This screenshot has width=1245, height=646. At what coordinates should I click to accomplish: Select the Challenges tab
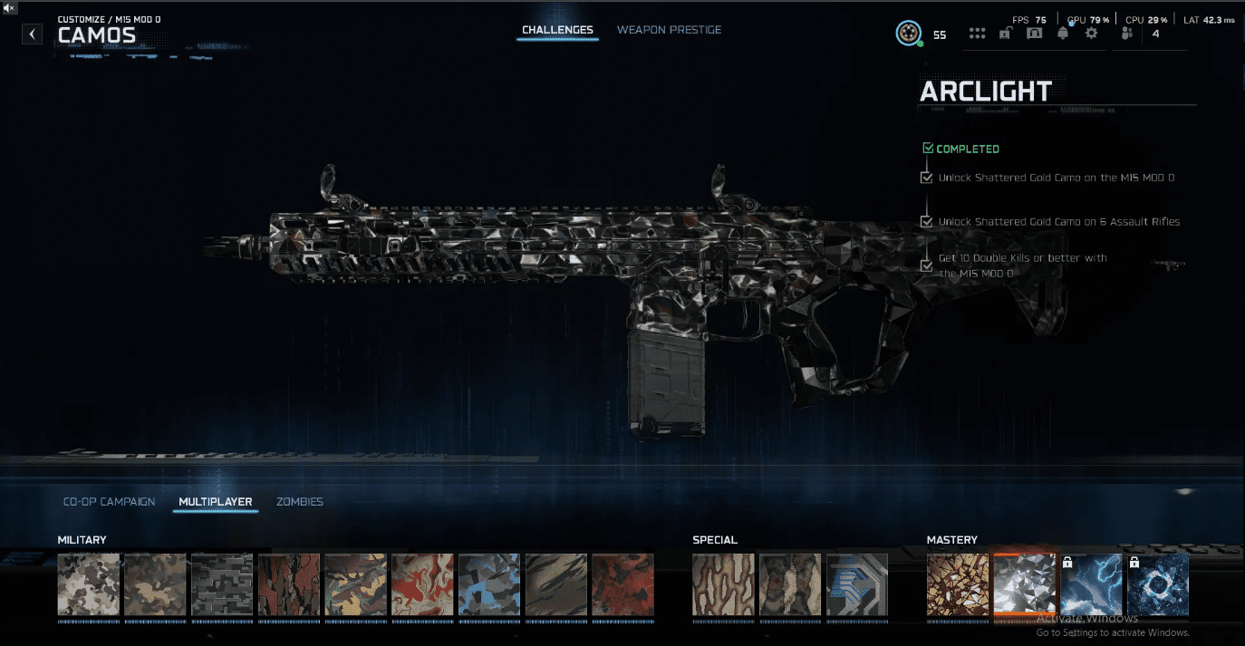(557, 30)
